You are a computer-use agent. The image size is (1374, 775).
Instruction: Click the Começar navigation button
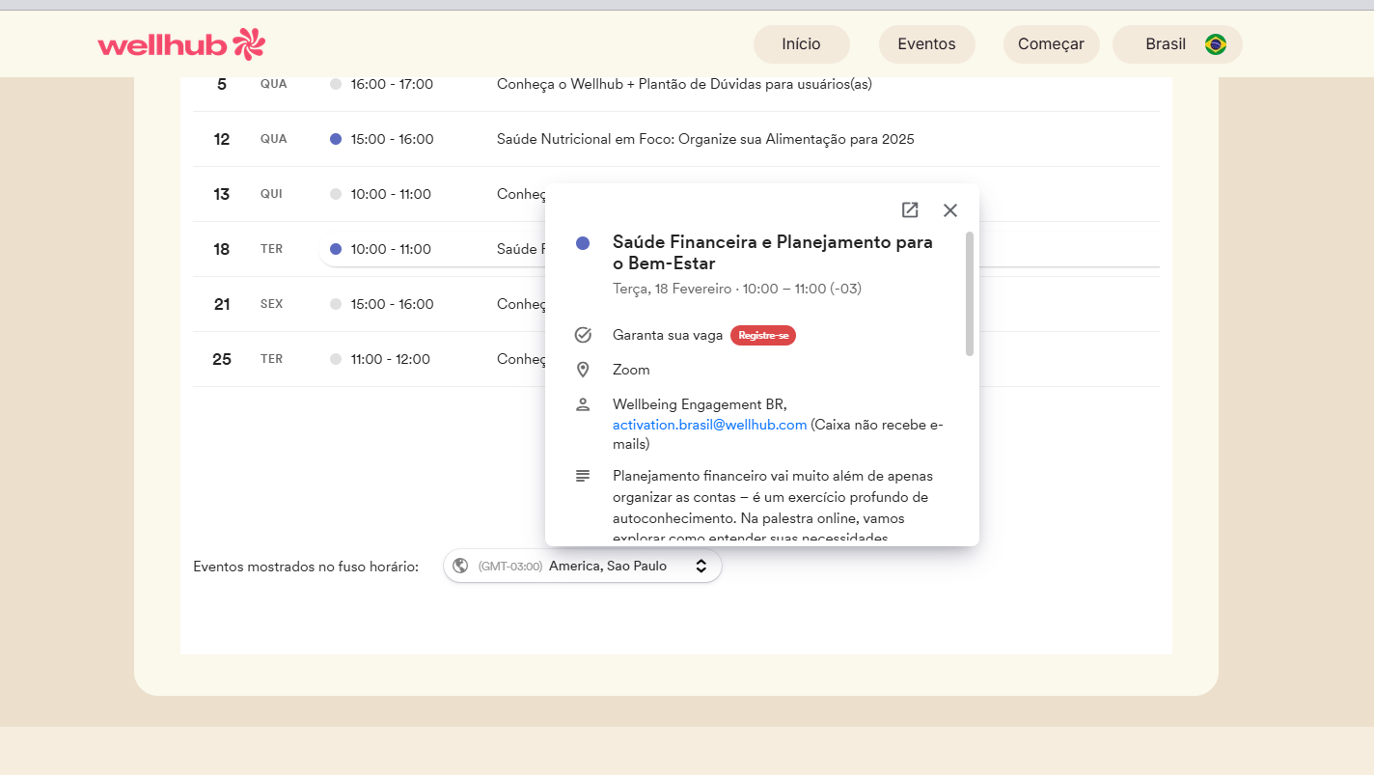[x=1051, y=44]
